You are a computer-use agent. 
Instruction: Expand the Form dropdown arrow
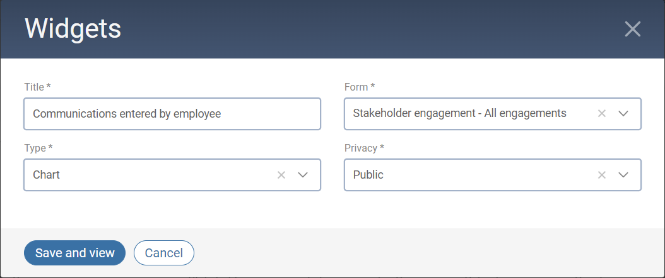coord(623,113)
